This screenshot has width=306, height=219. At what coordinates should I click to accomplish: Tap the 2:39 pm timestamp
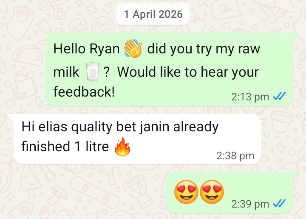(x=250, y=204)
